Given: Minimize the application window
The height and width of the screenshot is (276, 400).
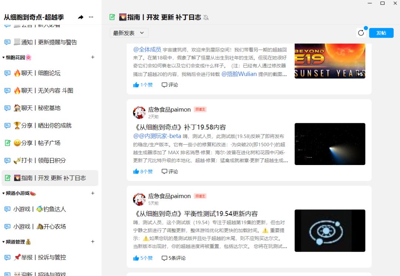Looking at the screenshot, I should pos(370,3).
